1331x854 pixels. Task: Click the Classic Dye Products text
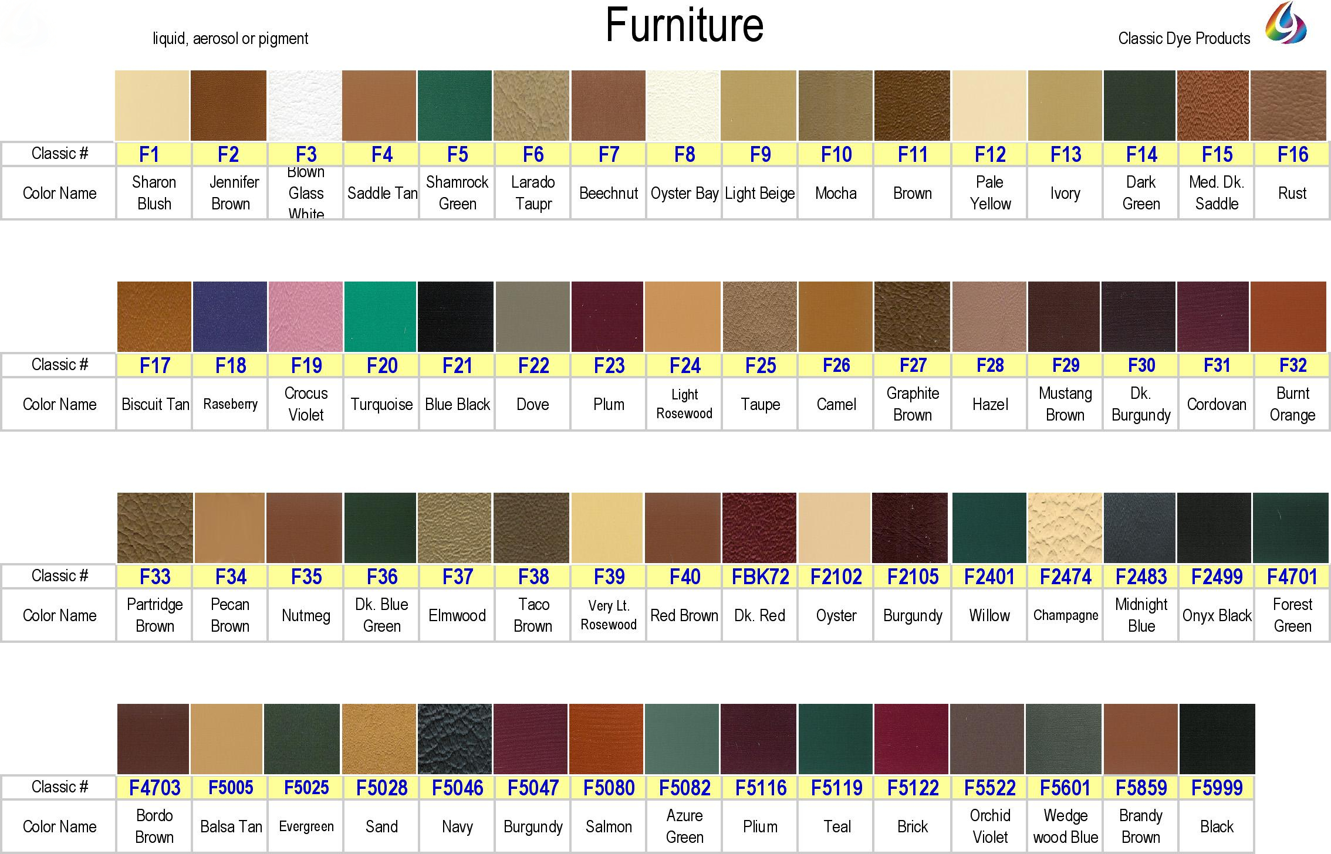coord(1184,39)
